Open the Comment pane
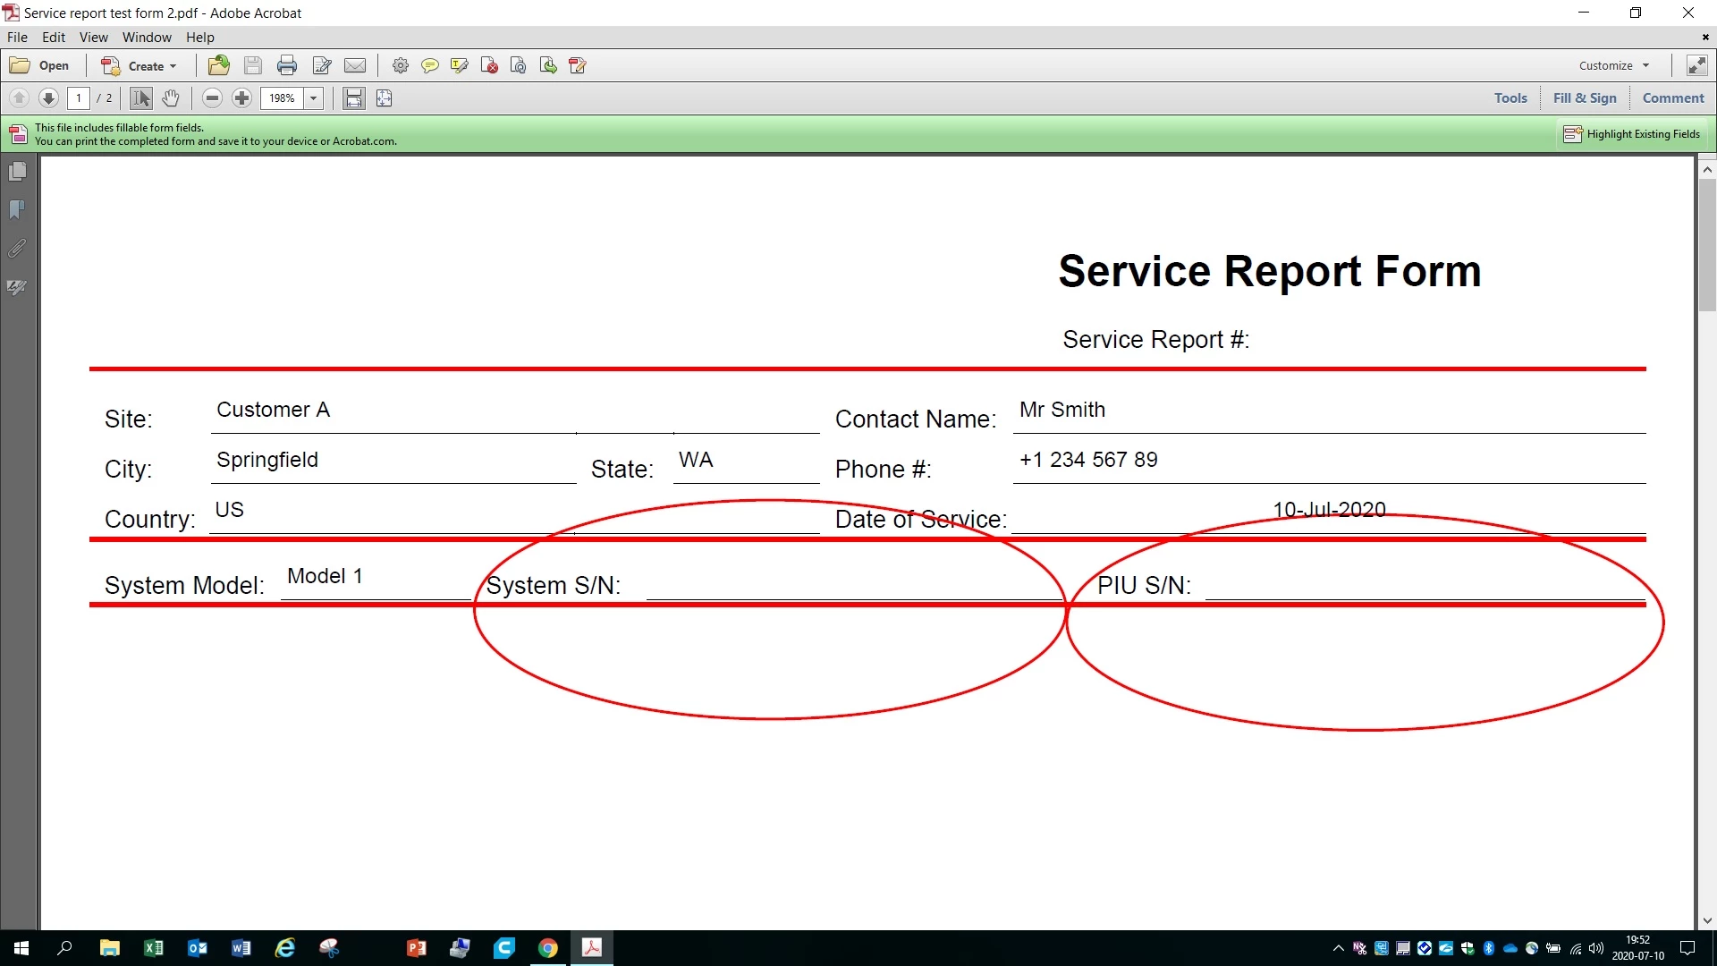This screenshot has height=966, width=1717. 1673,98
